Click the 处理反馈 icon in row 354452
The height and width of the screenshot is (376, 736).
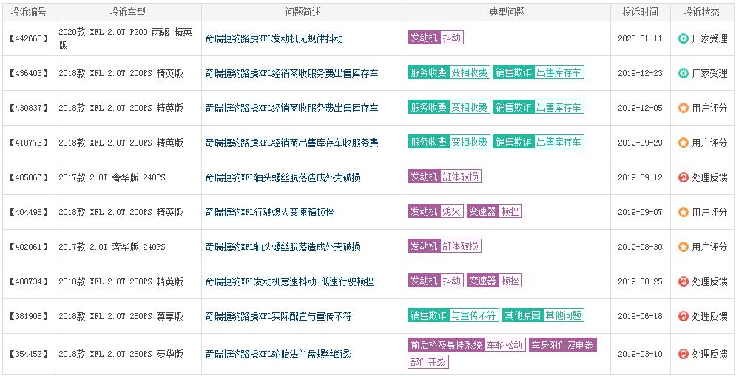(683, 354)
